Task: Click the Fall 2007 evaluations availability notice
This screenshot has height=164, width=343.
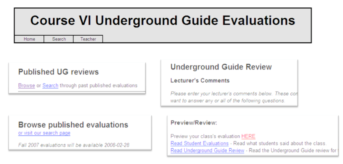Action: point(74,145)
